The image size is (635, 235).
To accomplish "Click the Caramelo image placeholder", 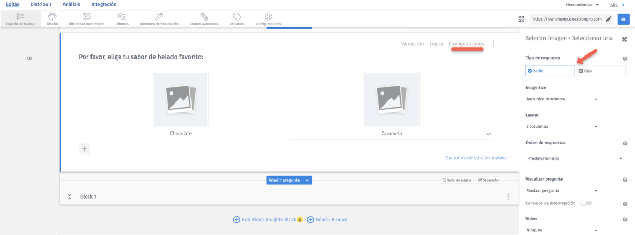I will click(392, 100).
